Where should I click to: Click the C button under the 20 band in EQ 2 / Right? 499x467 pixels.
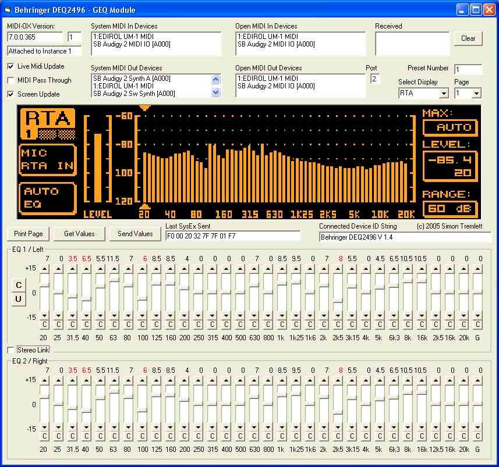[x=45, y=436]
